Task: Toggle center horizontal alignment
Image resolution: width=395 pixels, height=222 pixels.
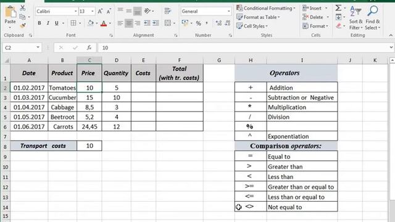Action: [x=129, y=23]
